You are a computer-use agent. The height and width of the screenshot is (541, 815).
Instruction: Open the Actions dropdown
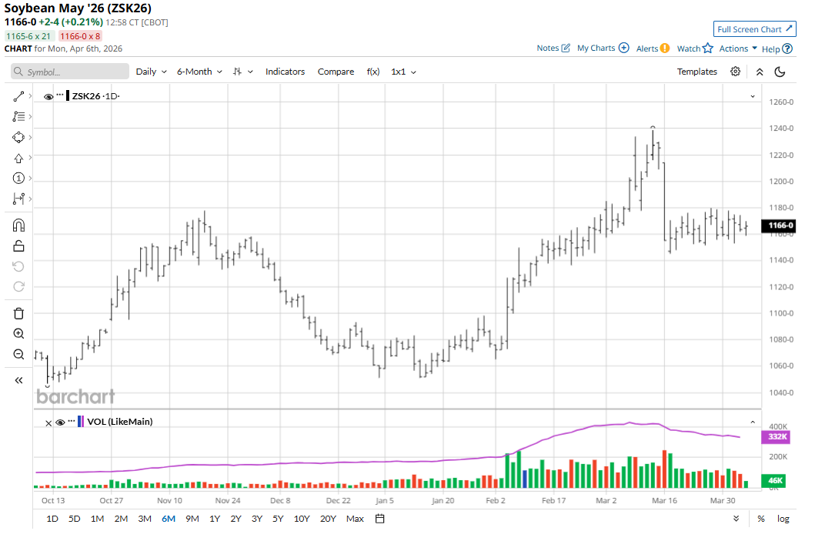tap(738, 48)
